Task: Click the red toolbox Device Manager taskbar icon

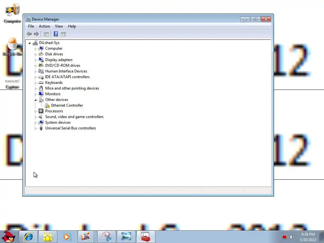Action: point(146,237)
